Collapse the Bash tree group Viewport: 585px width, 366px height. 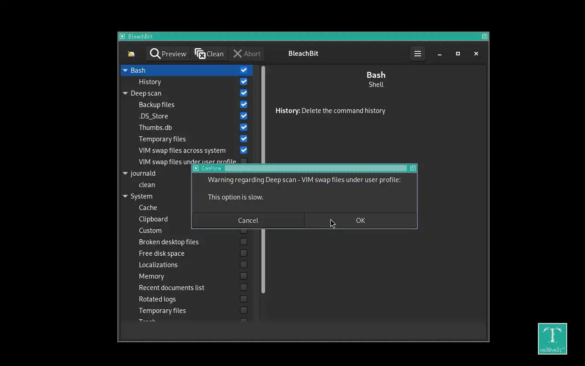[x=125, y=70]
